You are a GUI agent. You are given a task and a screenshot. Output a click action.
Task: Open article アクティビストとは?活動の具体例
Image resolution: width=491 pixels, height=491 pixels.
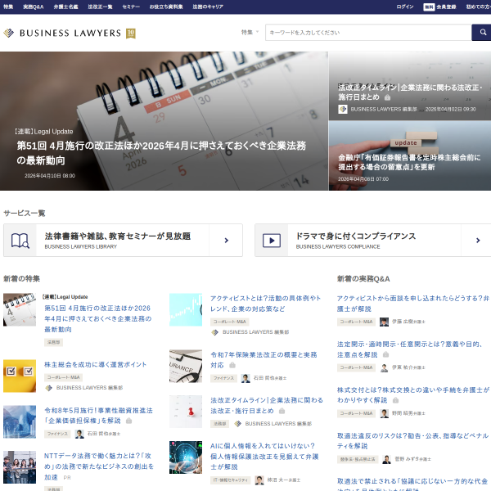(265, 304)
